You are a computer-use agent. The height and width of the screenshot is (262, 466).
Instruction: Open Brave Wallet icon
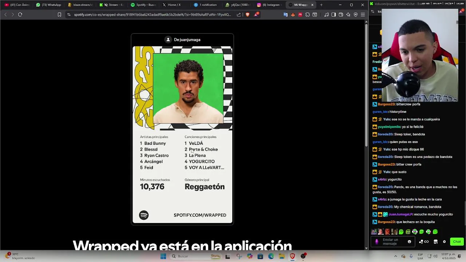(x=341, y=15)
